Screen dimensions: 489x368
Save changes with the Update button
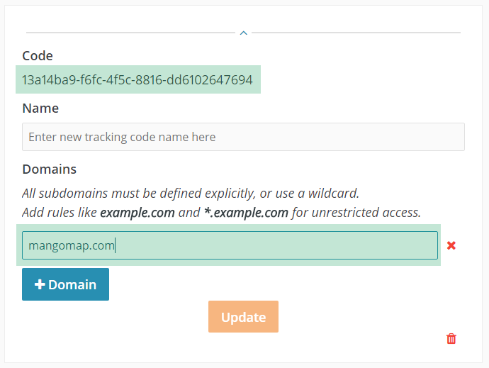pos(243,316)
